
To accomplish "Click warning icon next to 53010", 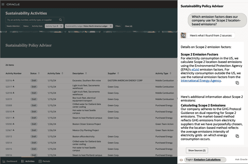I will [14, 111].
